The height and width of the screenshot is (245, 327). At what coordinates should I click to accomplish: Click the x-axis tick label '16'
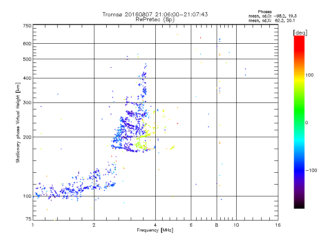coord(278,225)
